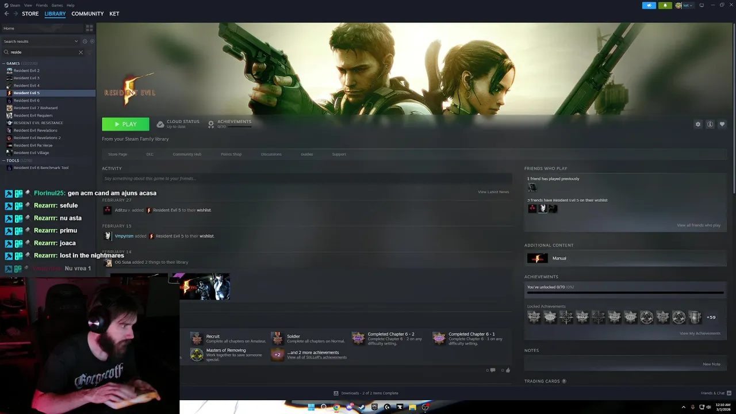This screenshot has height=414, width=736.
Task: Go forward with the right arrow
Action: [x=16, y=14]
